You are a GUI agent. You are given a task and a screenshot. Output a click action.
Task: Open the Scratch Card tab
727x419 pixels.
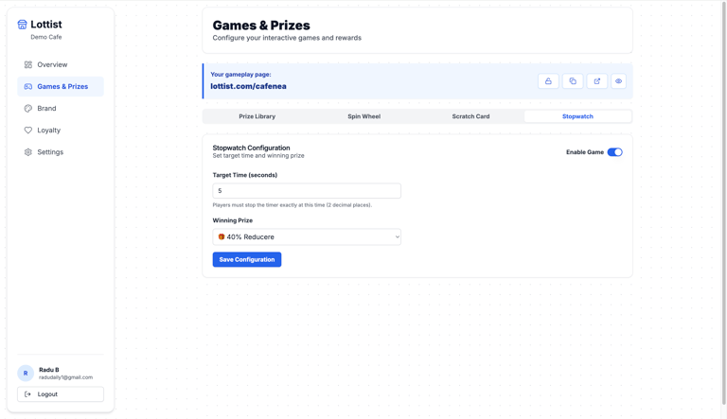coord(470,116)
